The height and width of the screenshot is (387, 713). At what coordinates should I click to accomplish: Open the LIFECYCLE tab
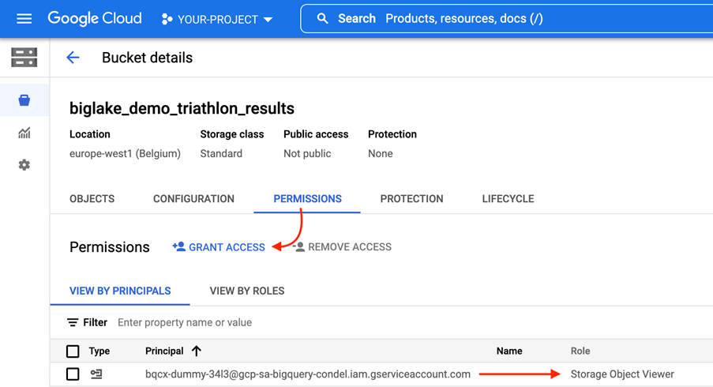point(508,199)
